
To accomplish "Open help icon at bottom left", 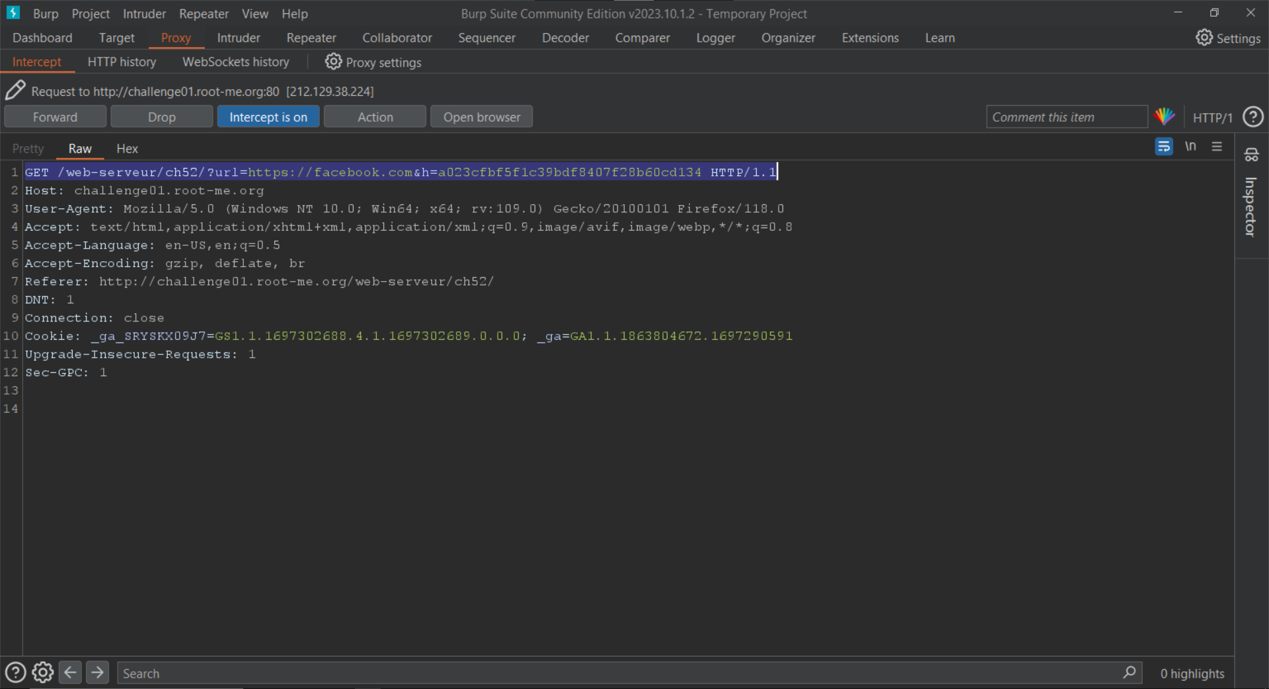I will tap(15, 672).
